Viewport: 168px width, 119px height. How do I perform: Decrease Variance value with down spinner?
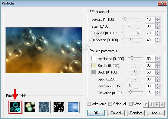tap(157, 34)
